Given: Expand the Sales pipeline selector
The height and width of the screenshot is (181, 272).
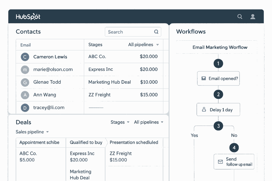Looking at the screenshot, I should click(x=32, y=132).
